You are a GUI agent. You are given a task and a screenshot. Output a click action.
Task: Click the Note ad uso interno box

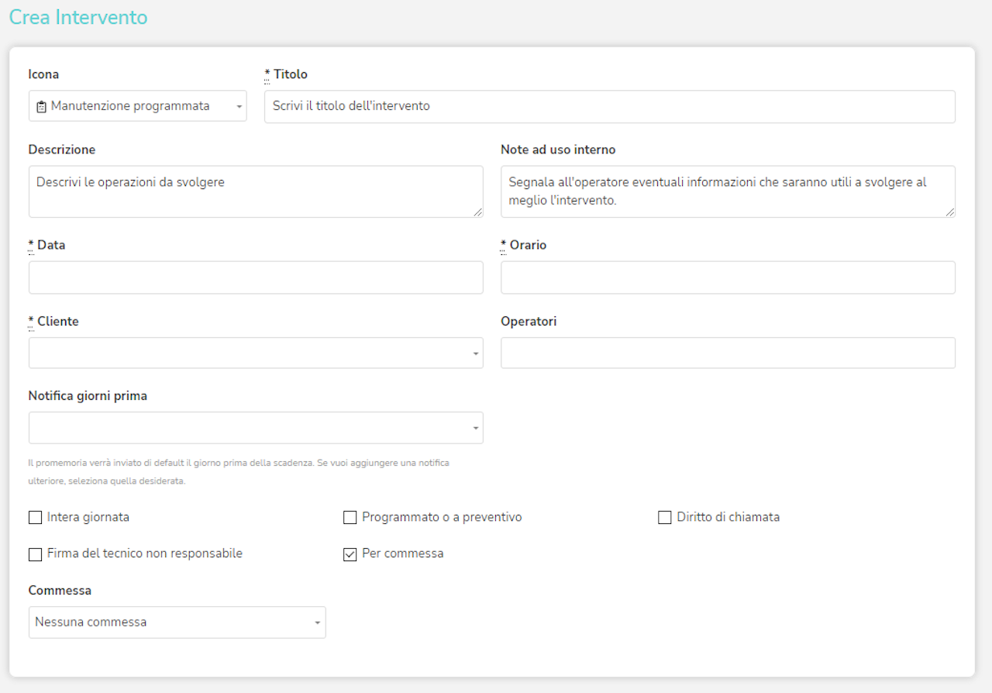pyautogui.click(x=727, y=191)
